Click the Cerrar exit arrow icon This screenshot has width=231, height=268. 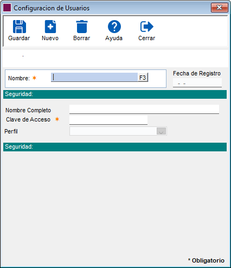[x=147, y=27]
